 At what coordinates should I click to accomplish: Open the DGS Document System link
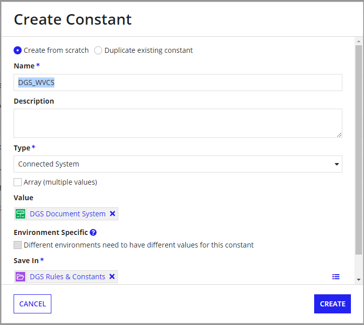coord(67,214)
